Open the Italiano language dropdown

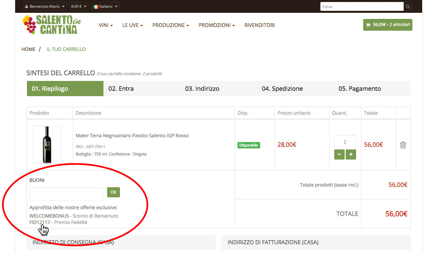tap(105, 6)
